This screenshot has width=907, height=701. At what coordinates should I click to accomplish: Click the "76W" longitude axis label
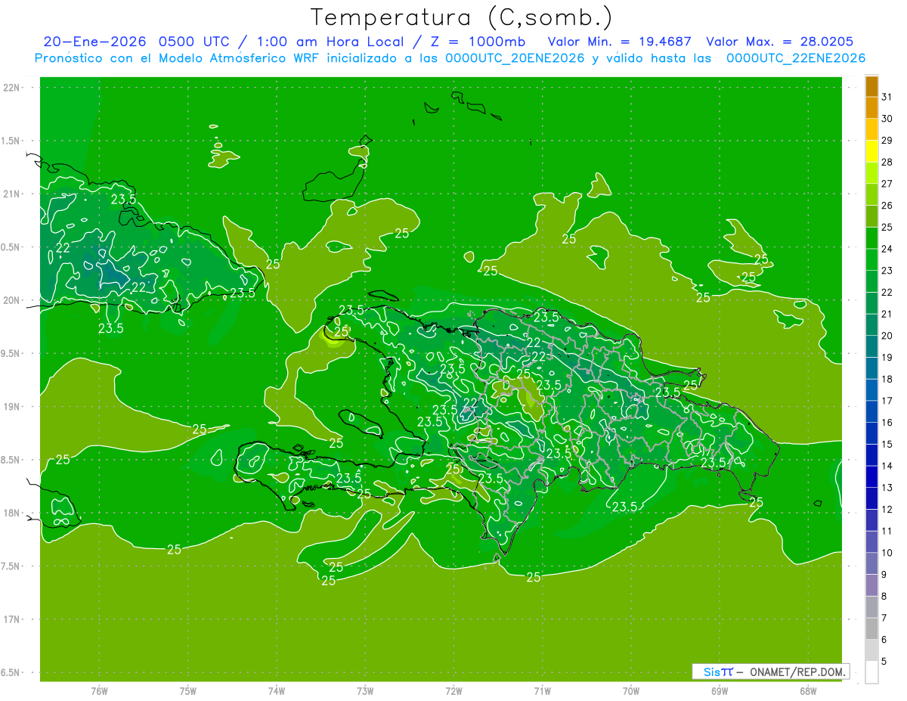(x=99, y=691)
